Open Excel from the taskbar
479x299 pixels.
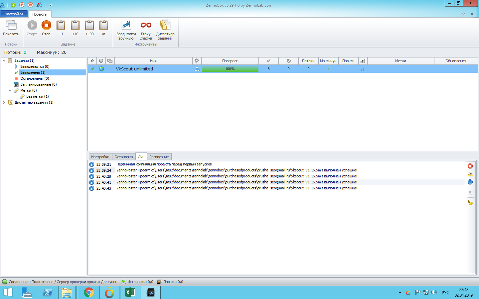pyautogui.click(x=130, y=292)
